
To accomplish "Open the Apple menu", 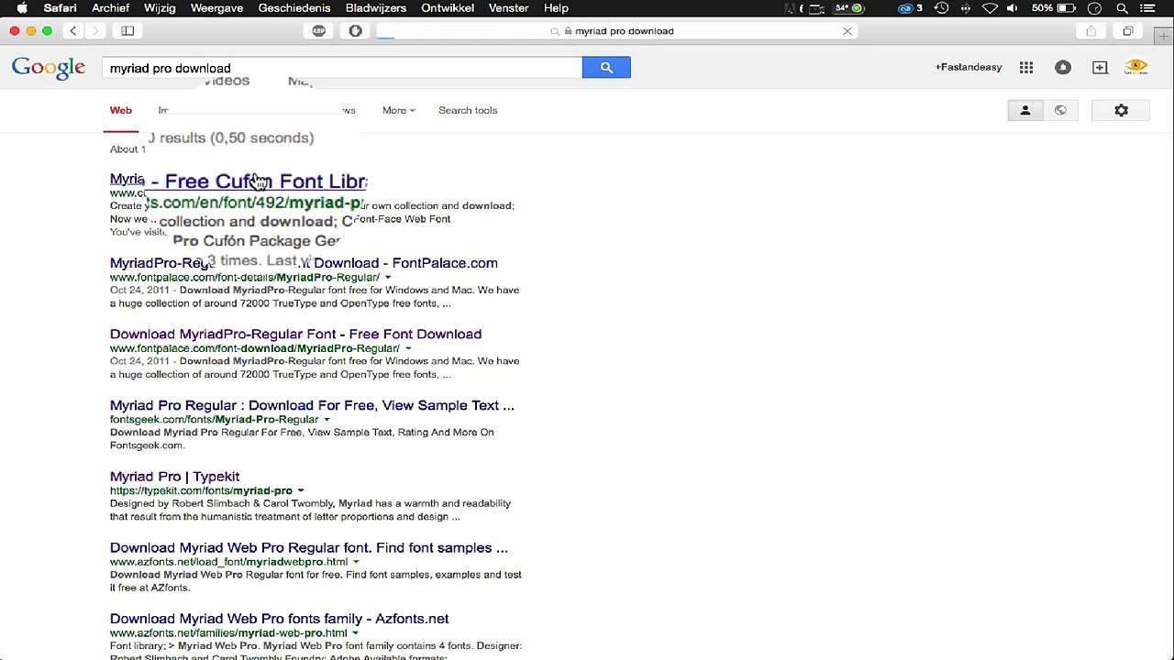I will pyautogui.click(x=21, y=8).
